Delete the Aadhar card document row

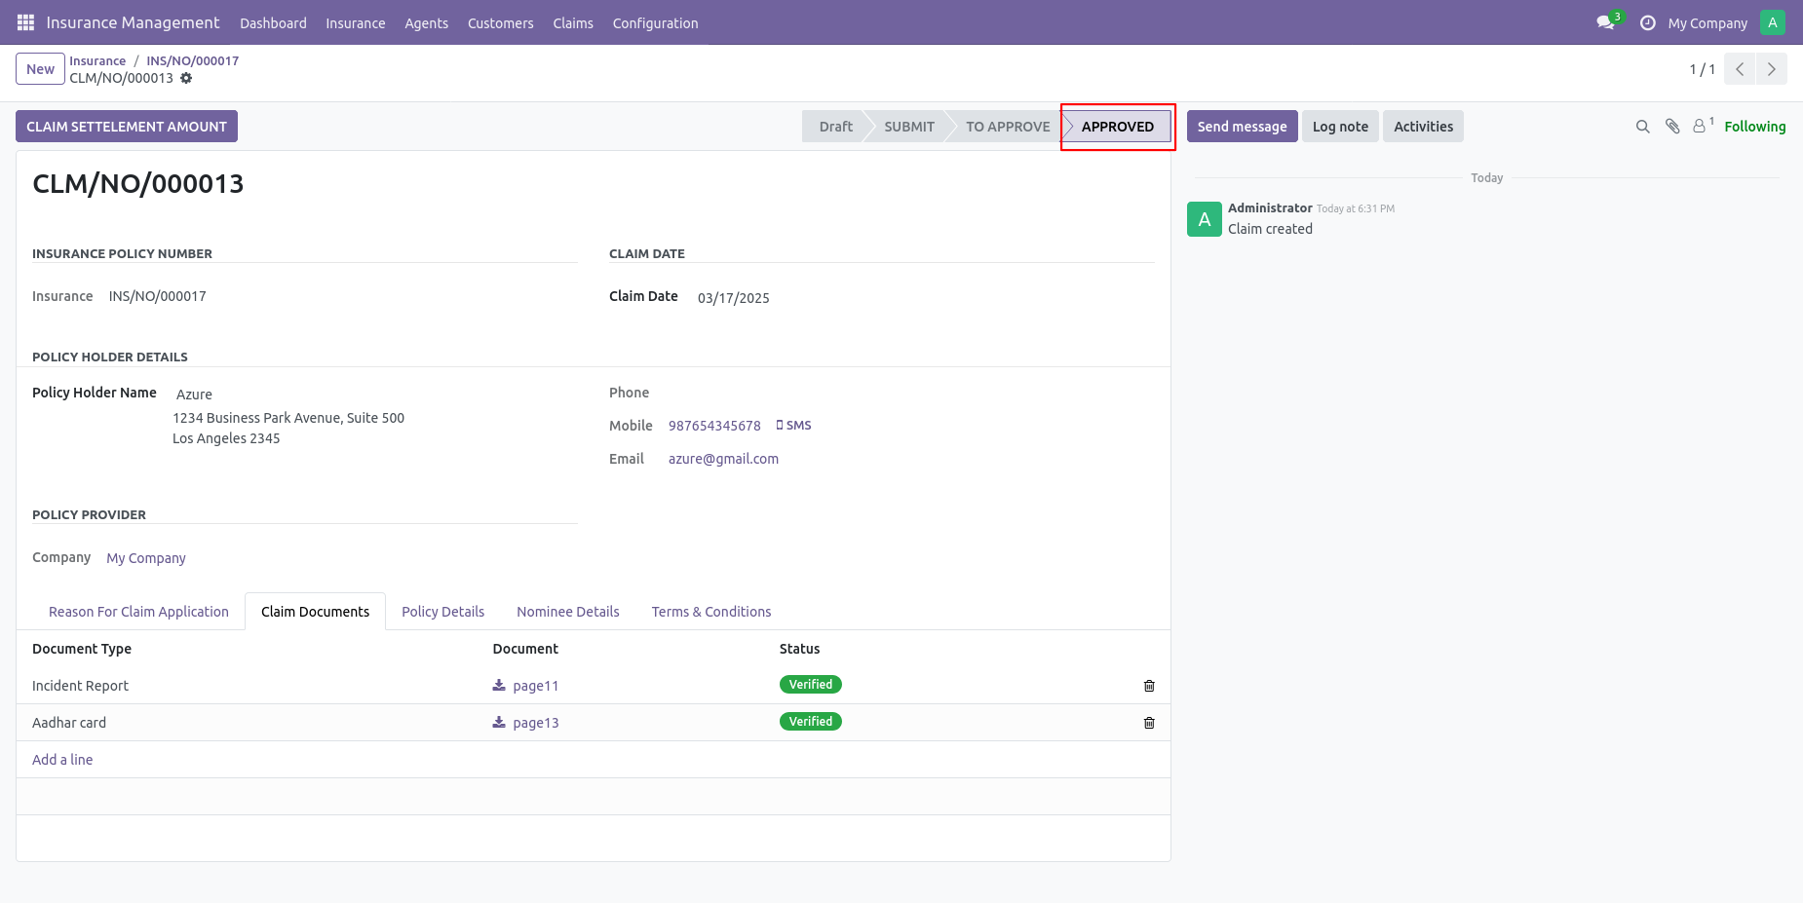pos(1149,723)
